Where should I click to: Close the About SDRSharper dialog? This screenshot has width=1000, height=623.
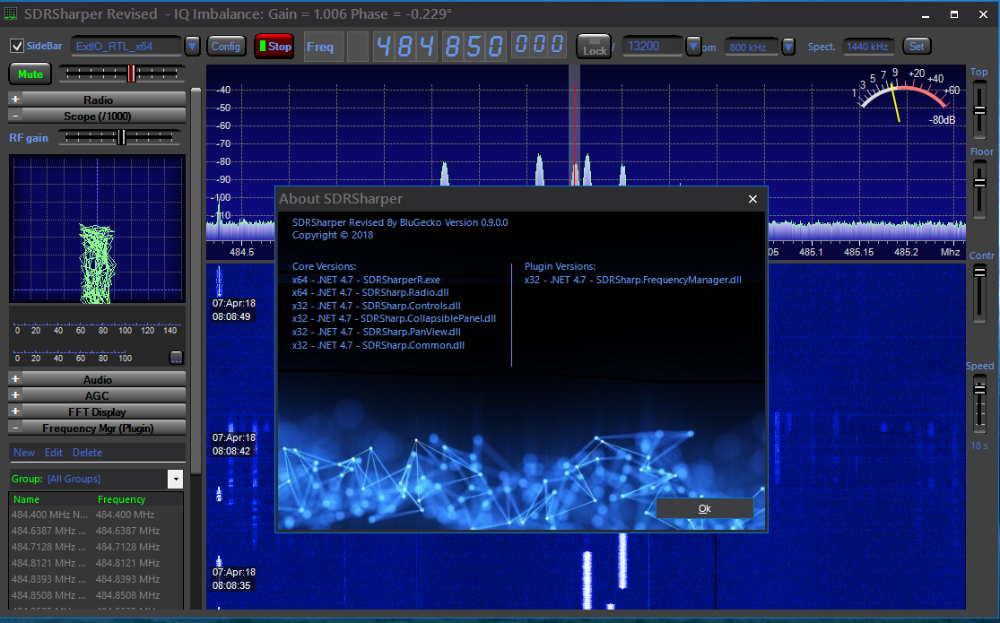(x=753, y=199)
